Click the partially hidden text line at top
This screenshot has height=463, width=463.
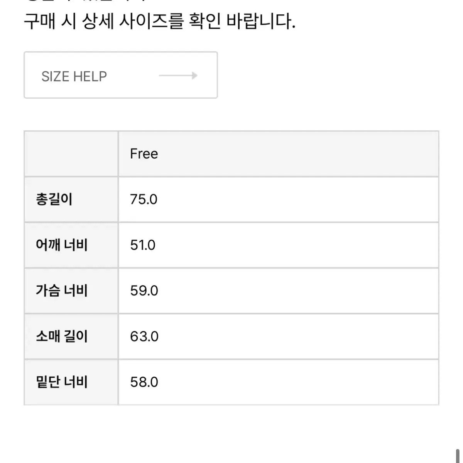pos(85,1)
